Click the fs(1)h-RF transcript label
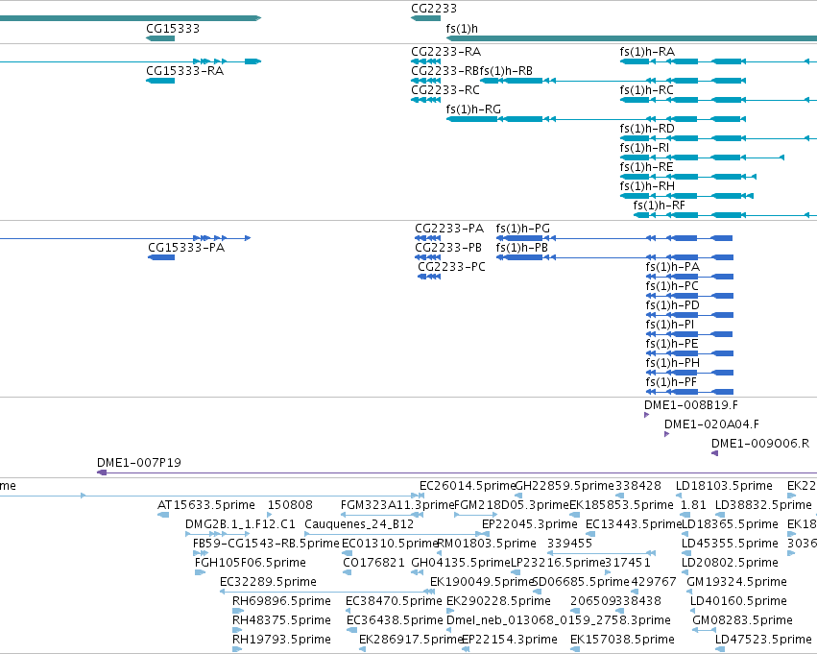 coord(660,206)
